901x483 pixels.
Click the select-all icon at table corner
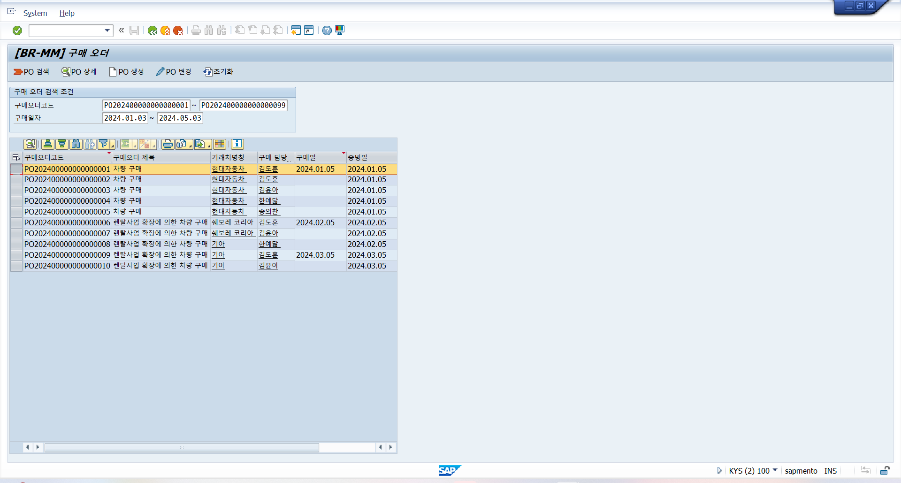pyautogui.click(x=16, y=158)
